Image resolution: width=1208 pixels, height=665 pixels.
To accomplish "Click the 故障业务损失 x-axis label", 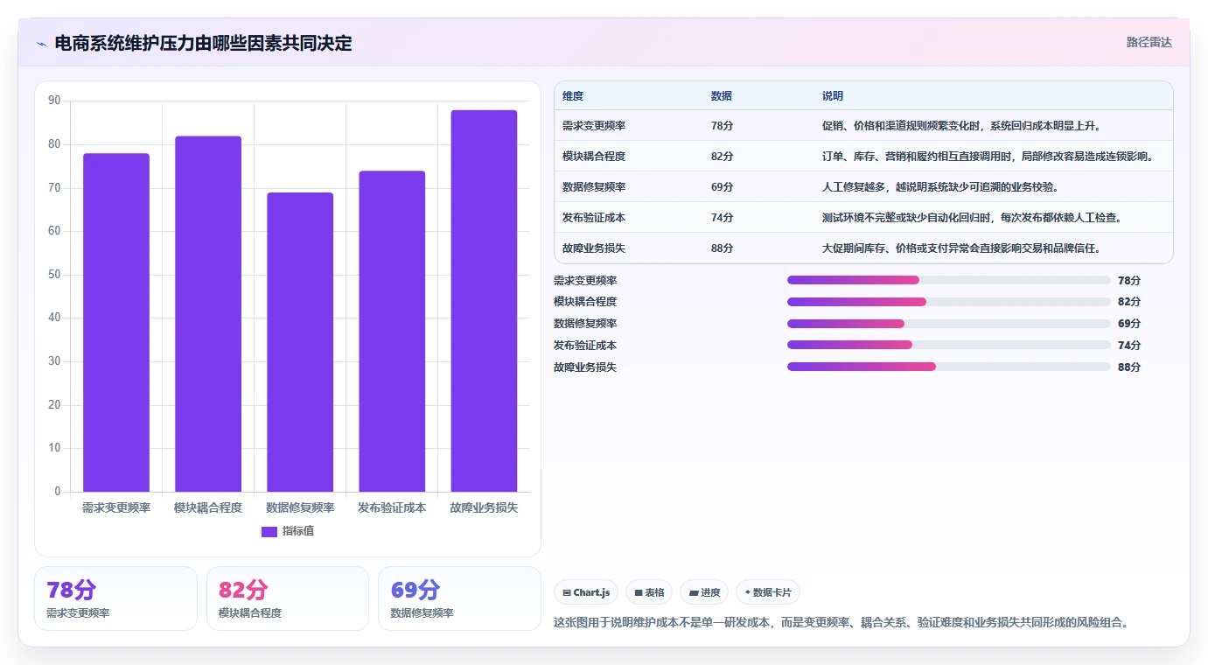I will click(x=484, y=507).
